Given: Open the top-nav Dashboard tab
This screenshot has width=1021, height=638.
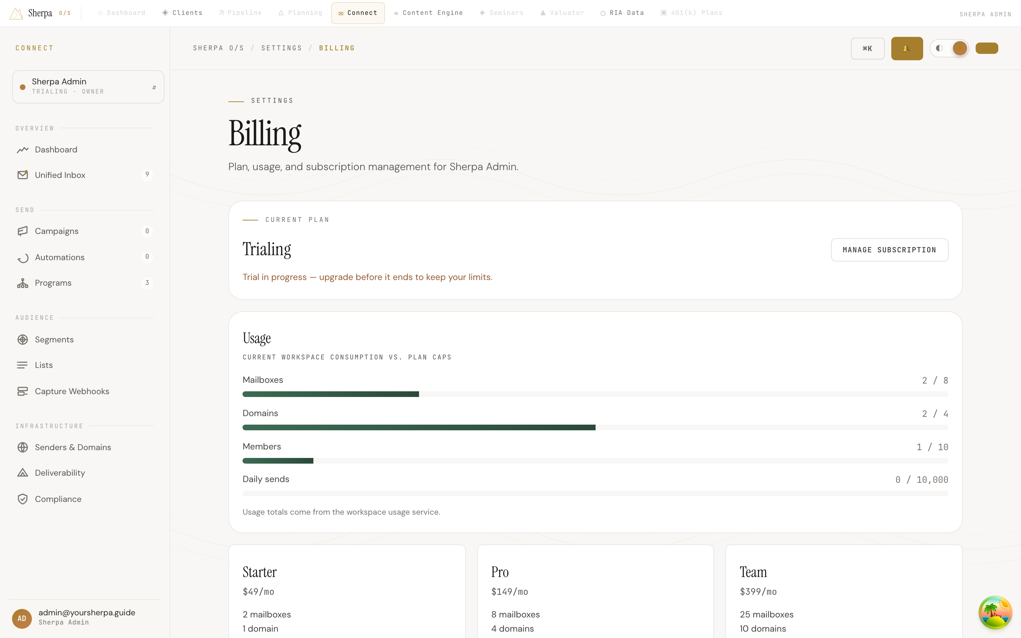Looking at the screenshot, I should tap(122, 13).
